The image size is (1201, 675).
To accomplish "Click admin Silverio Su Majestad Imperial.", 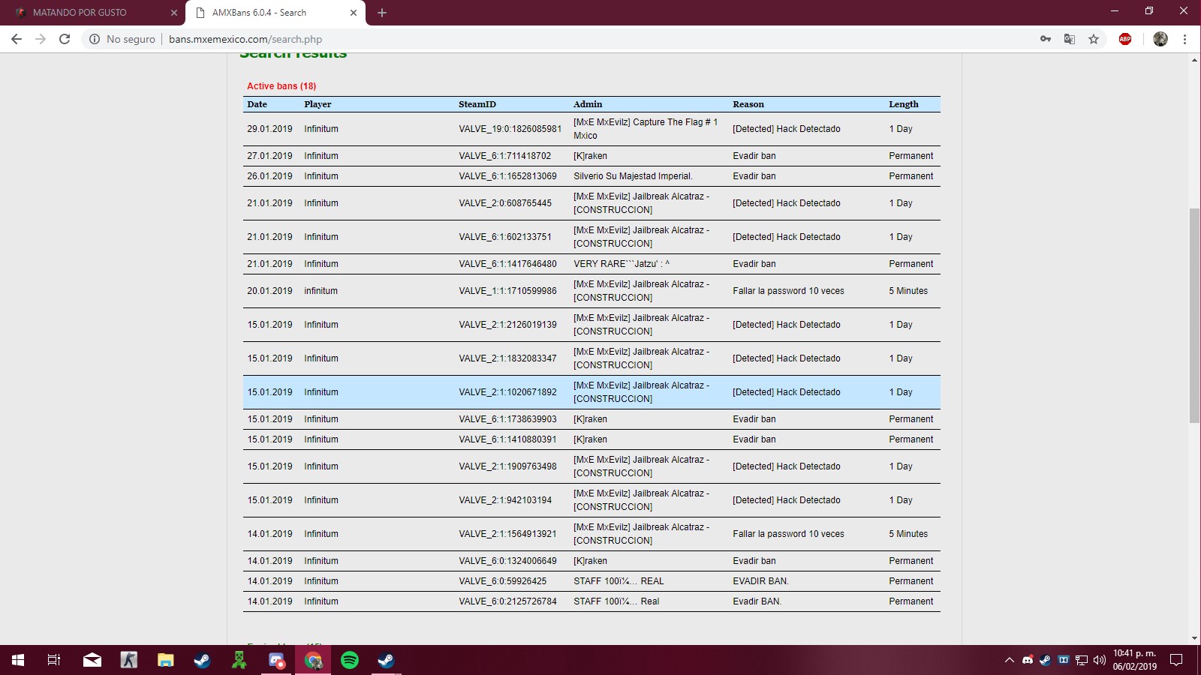I will [633, 176].
